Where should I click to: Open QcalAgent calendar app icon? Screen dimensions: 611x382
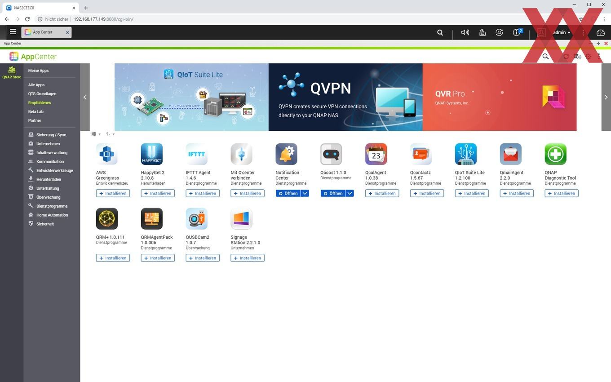376,154
